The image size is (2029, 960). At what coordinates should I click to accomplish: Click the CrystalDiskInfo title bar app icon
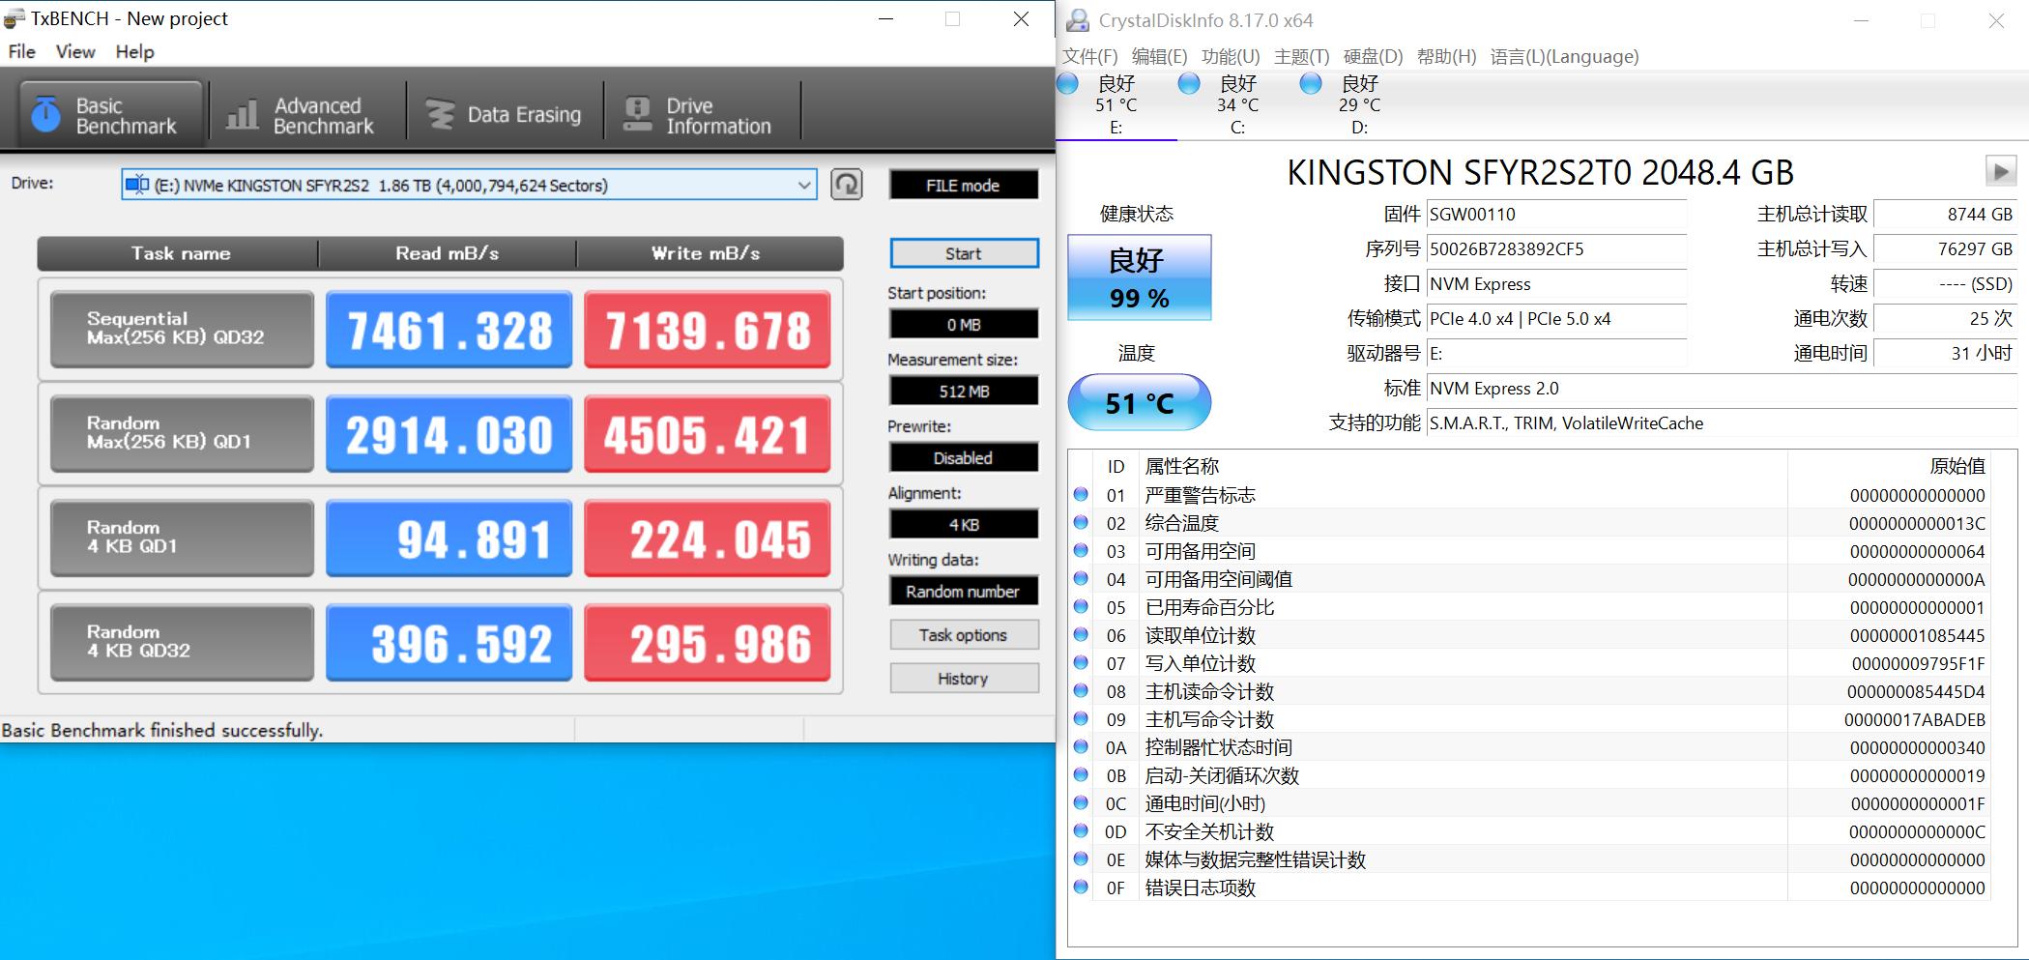pos(1077,20)
